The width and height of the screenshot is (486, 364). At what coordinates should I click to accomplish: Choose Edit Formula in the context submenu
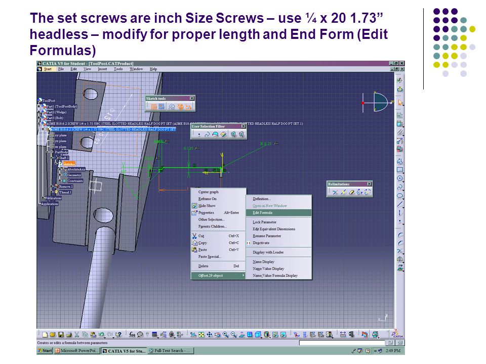point(278,213)
